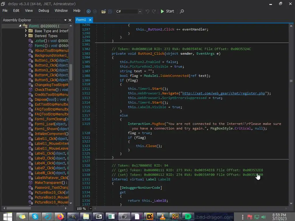
Task: Click the Dispose(bool) method icon
Action: tap(31, 99)
